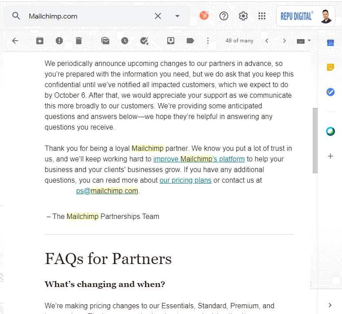Open the More options three-dot menu
Image resolution: width=342 pixels, height=314 pixels.
208,41
